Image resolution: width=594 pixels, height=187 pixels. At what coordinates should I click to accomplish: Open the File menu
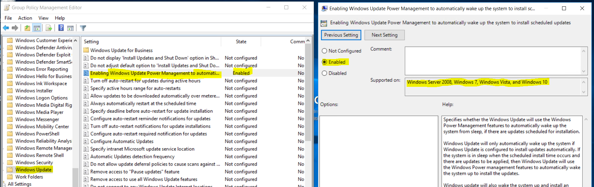[x=8, y=18]
